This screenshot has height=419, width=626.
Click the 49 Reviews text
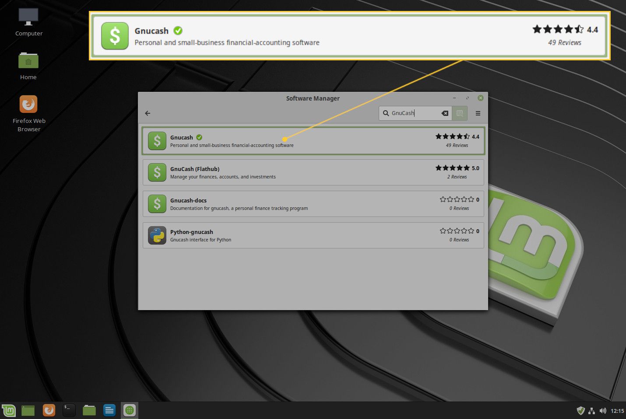[457, 145]
